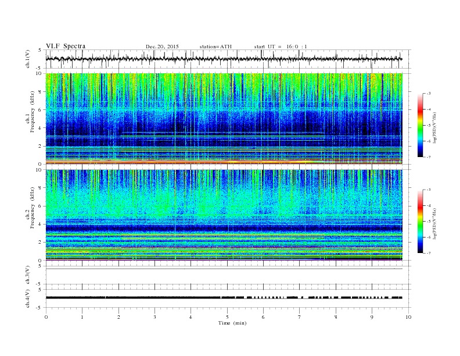Click the ch.1 spectrogram '8' kHz tick label
460x356 pixels.
click(41, 92)
